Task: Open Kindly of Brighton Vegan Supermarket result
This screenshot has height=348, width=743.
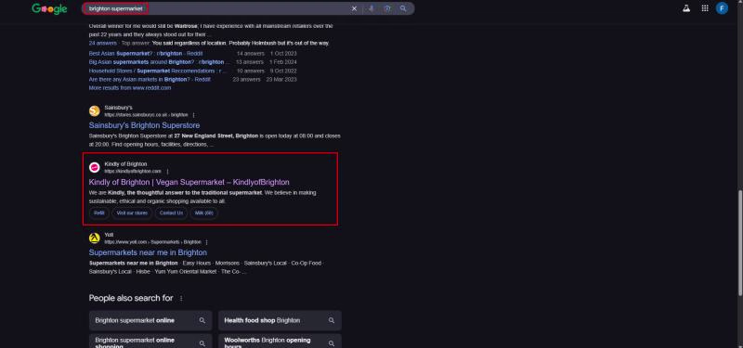Action: pyautogui.click(x=189, y=182)
